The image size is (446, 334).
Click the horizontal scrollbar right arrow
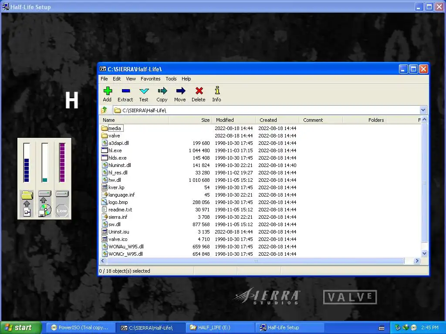click(417, 261)
